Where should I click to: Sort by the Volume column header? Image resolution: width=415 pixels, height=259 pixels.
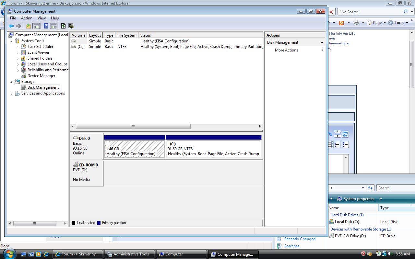tap(78, 35)
